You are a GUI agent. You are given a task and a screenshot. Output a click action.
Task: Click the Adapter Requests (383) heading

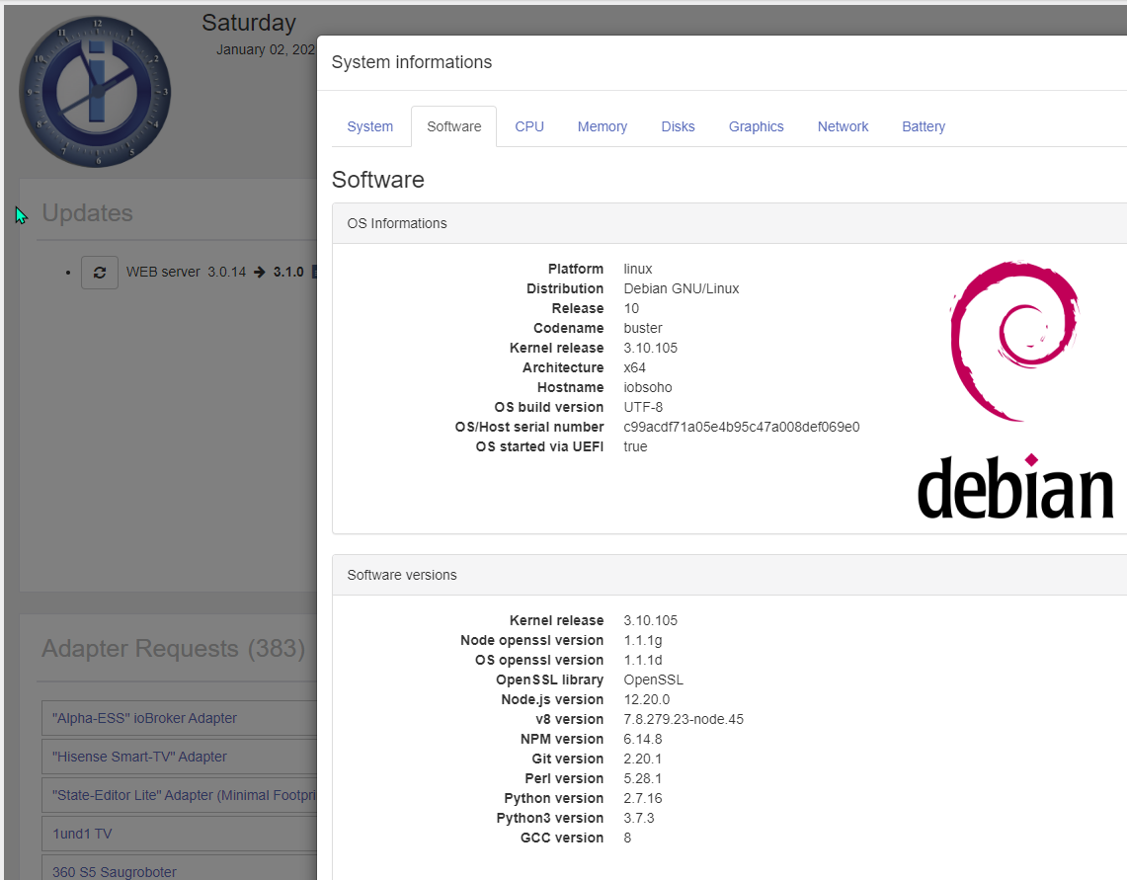pyautogui.click(x=173, y=649)
